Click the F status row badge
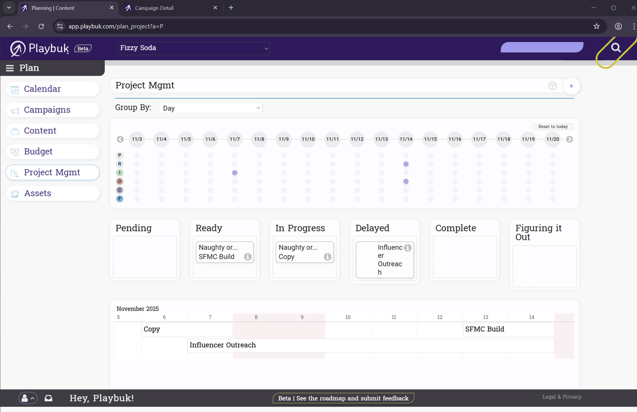 [119, 199]
